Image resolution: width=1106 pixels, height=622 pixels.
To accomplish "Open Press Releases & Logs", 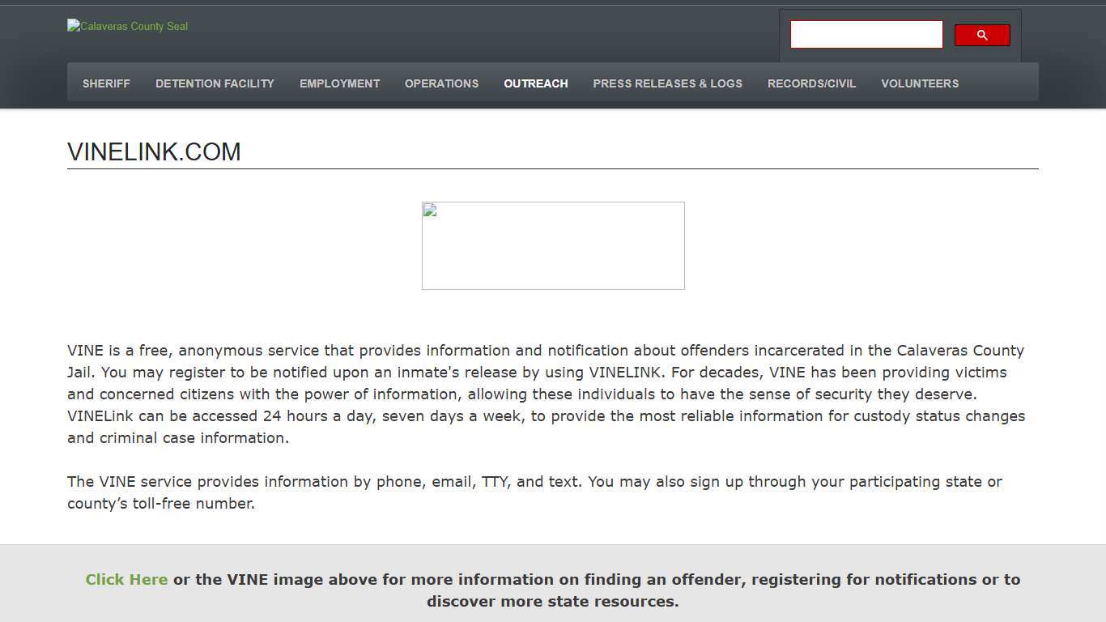I will (x=667, y=83).
